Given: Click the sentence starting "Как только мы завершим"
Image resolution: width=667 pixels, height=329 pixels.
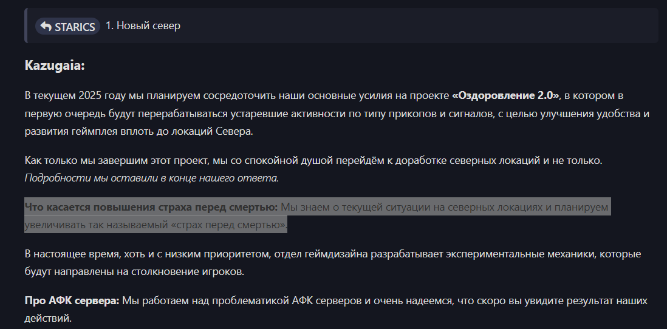Looking at the screenshot, I should tap(313, 161).
